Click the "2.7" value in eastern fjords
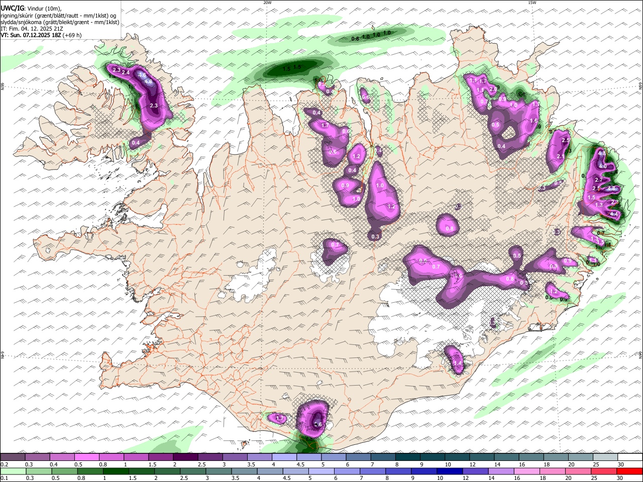Image resolution: width=643 pixels, height=482 pixels. [x=598, y=180]
